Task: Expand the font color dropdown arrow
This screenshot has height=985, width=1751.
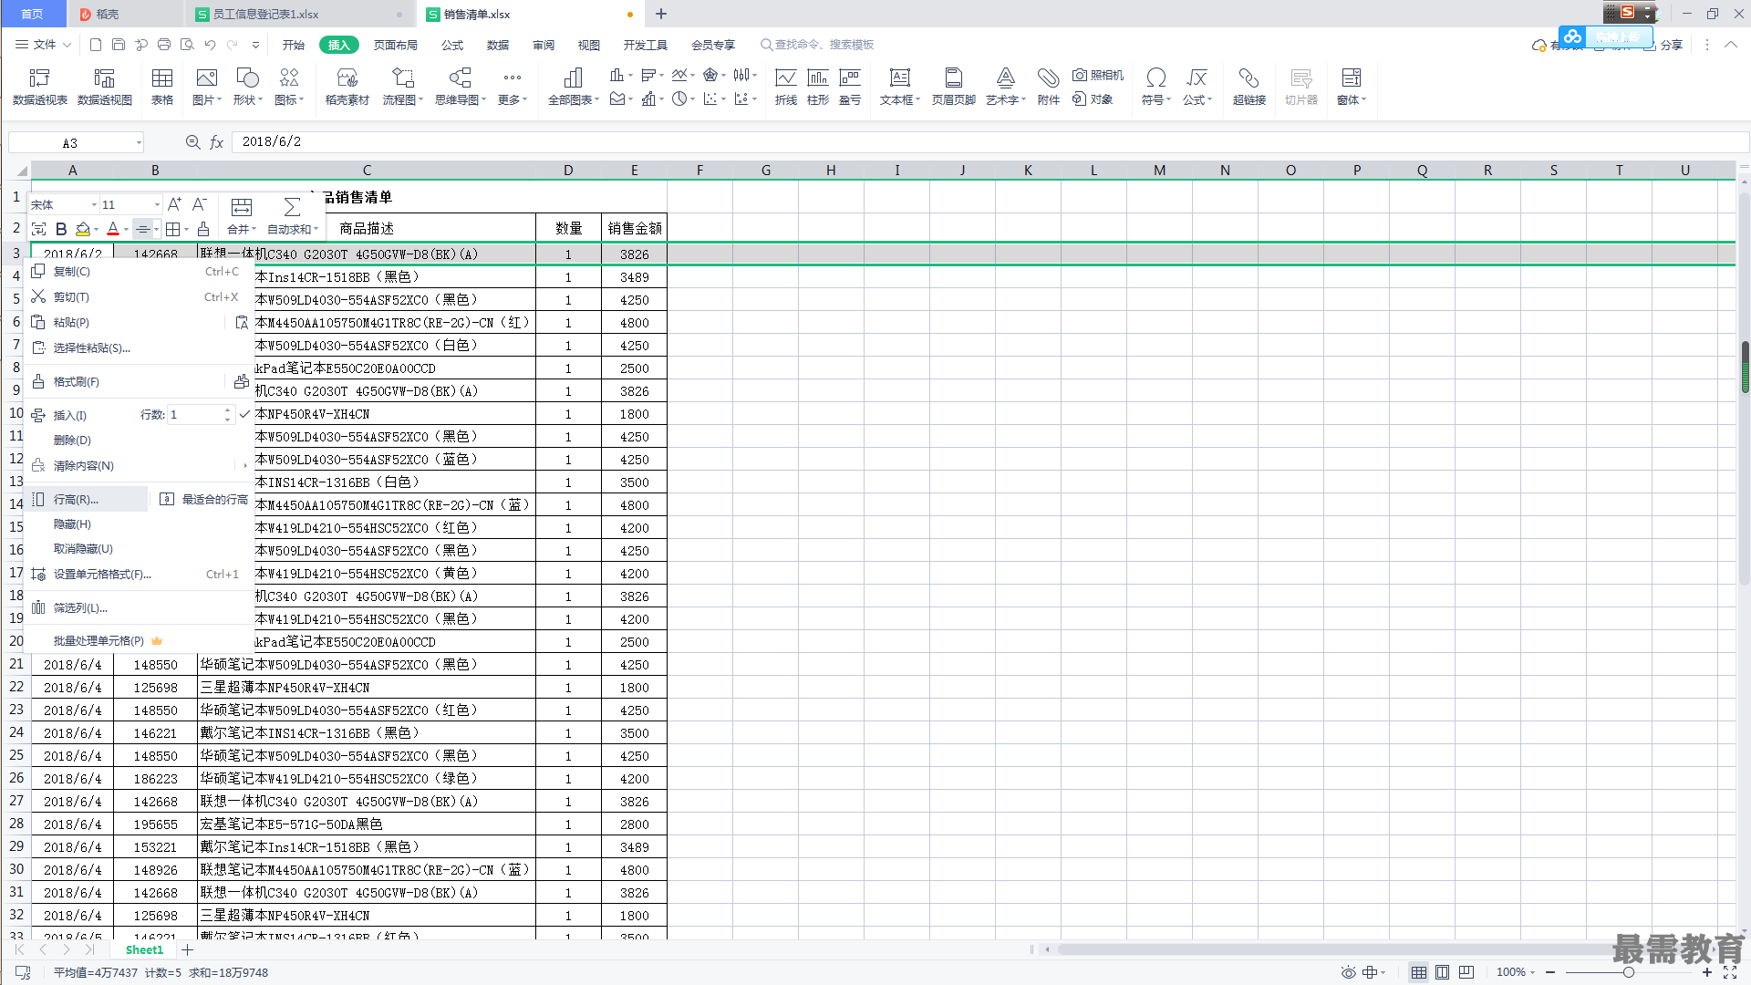Action: point(126,230)
